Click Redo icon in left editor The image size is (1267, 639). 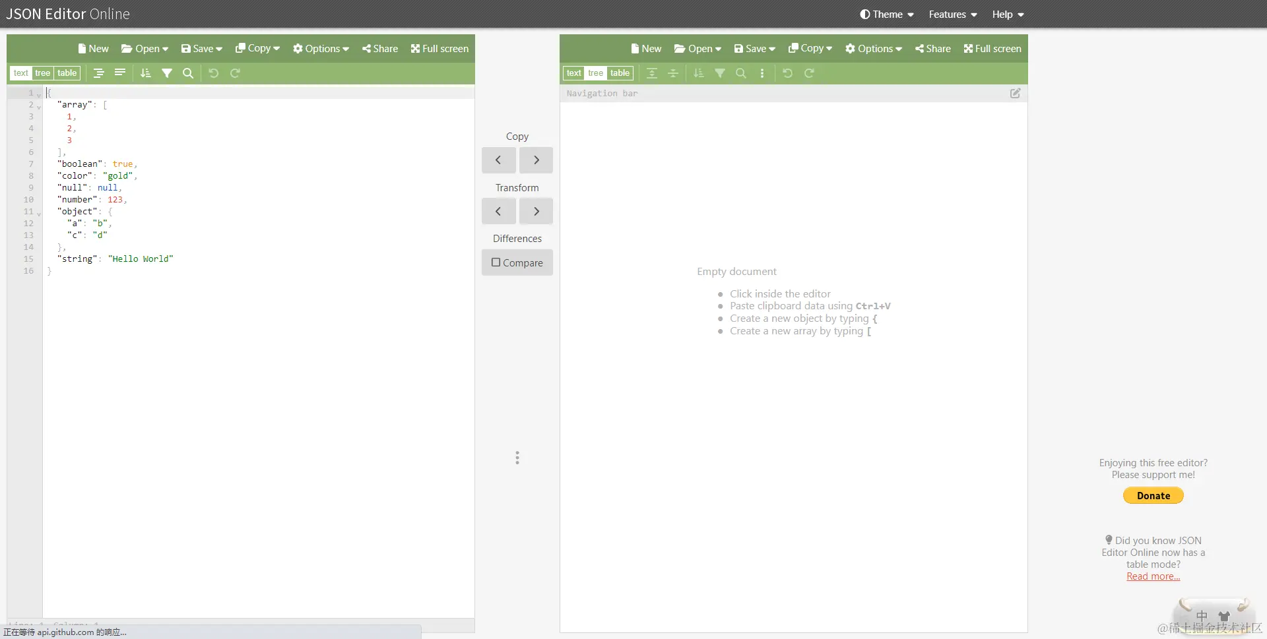[x=235, y=73]
